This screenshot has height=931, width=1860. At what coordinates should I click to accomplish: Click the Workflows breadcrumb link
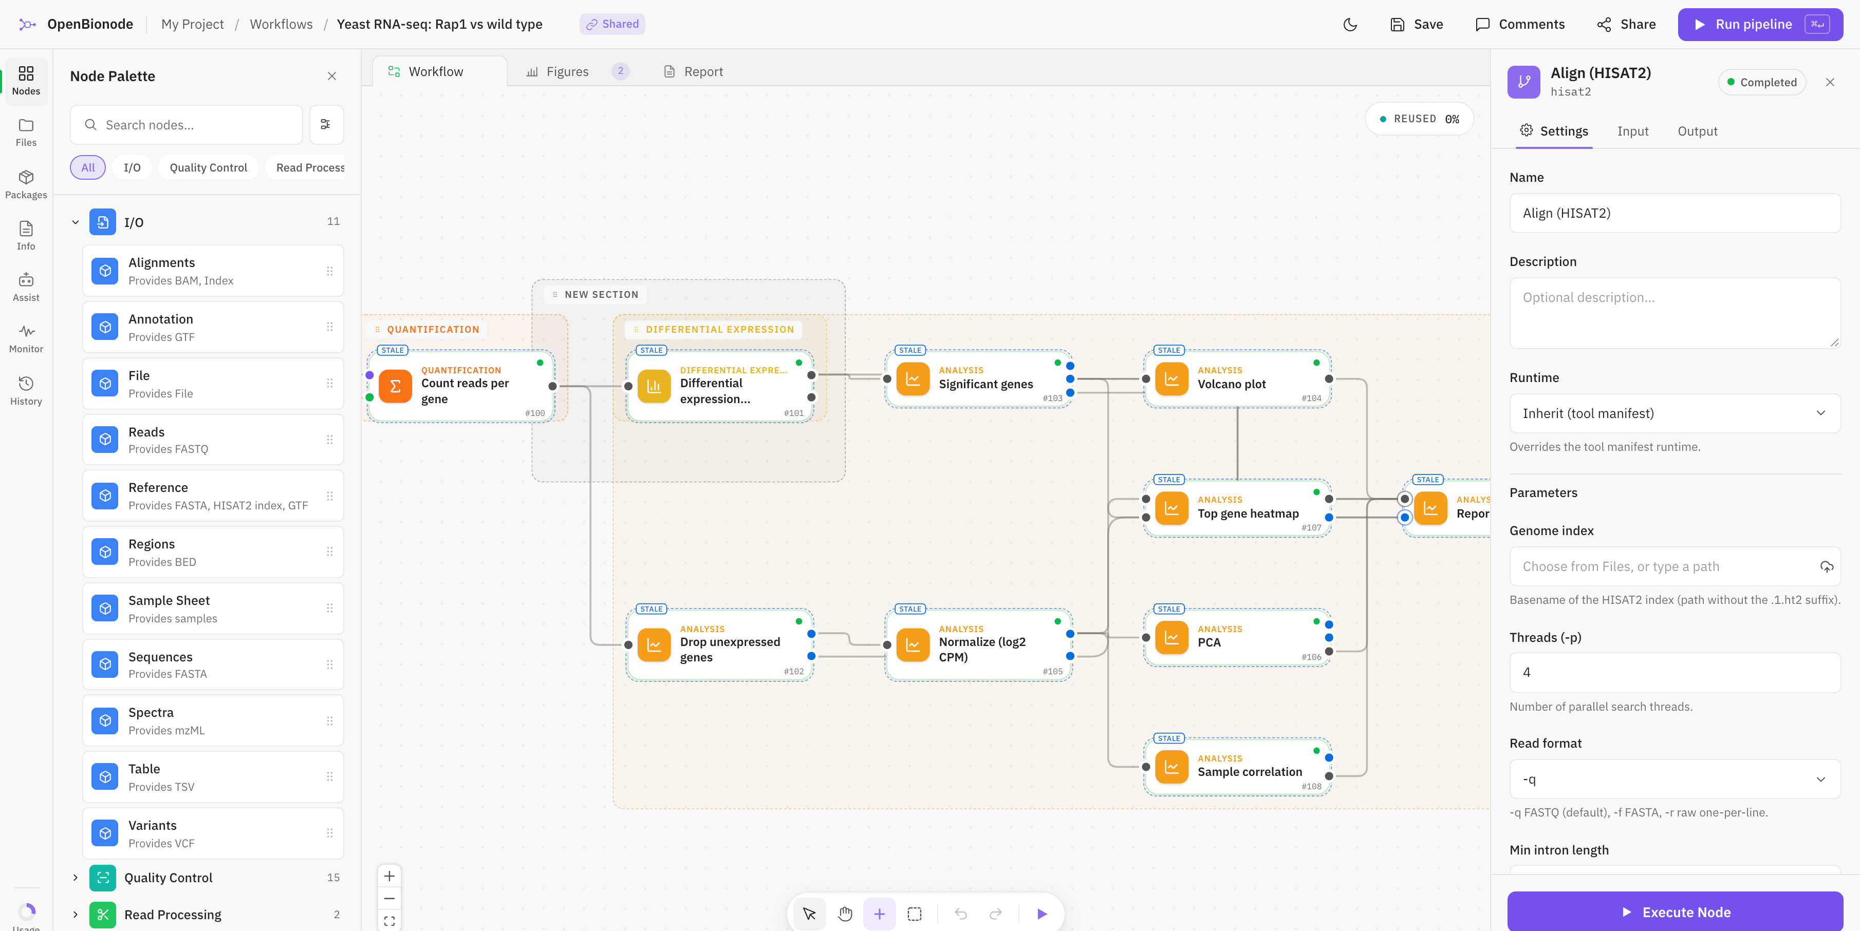coord(281,25)
